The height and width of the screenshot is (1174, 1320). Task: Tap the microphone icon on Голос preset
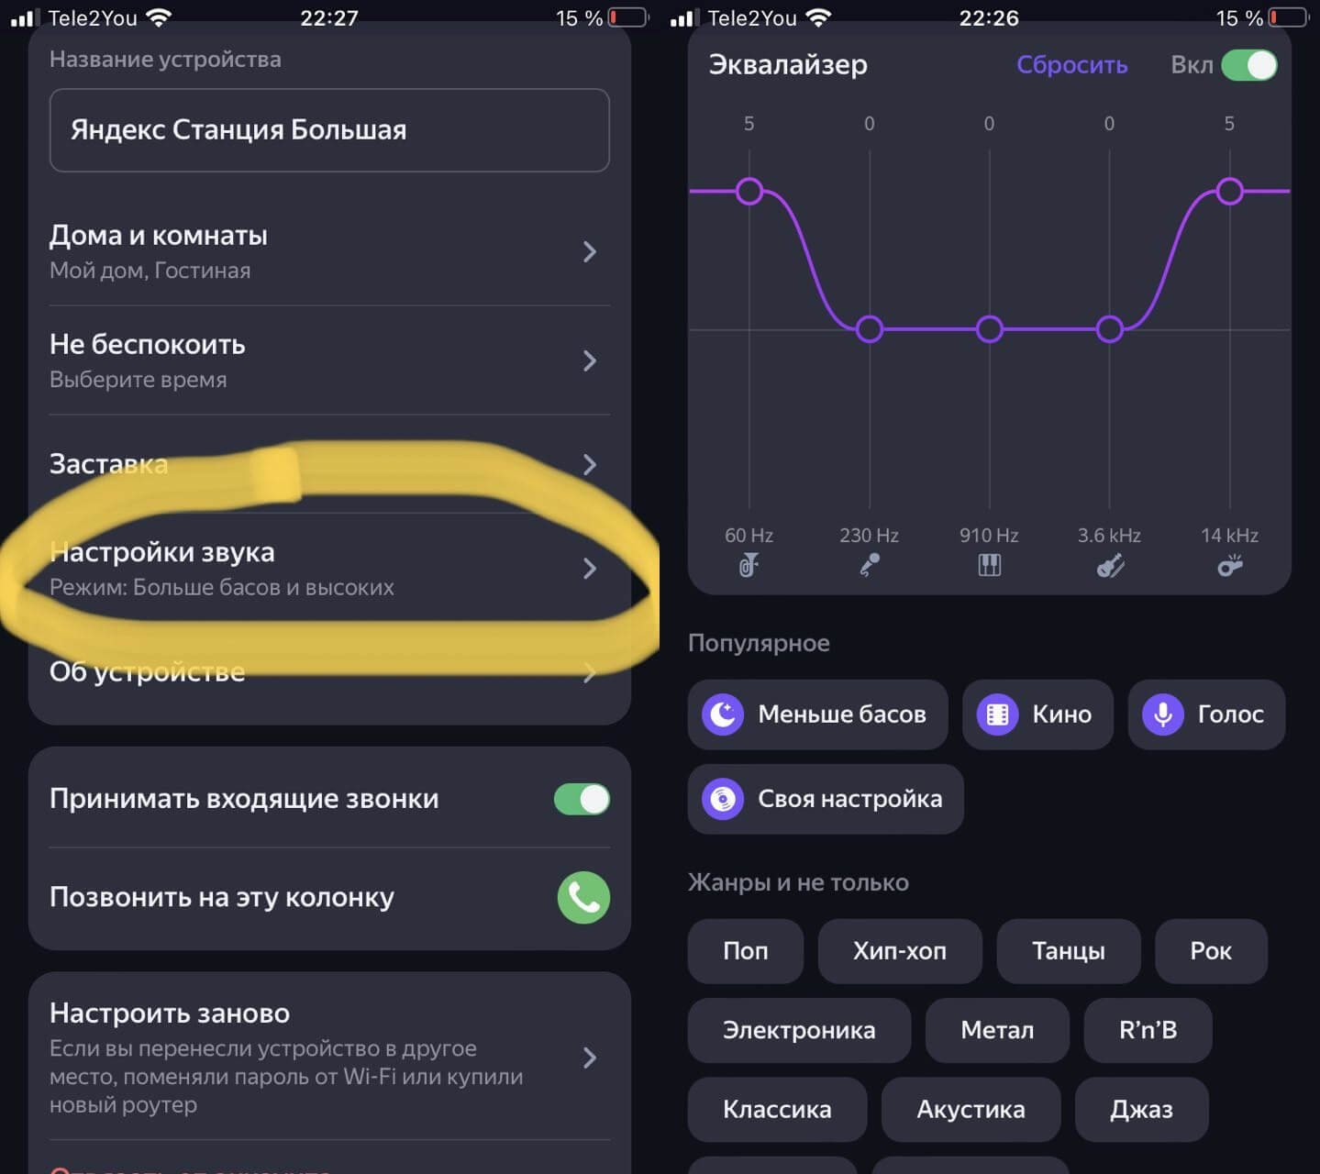tap(1162, 714)
